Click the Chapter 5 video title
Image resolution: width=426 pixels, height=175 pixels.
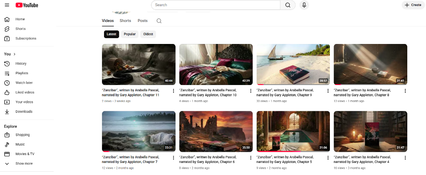285,160
